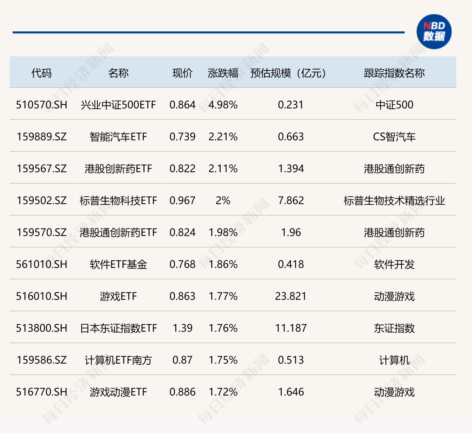Select the name 软件ETF基金

click(x=118, y=264)
